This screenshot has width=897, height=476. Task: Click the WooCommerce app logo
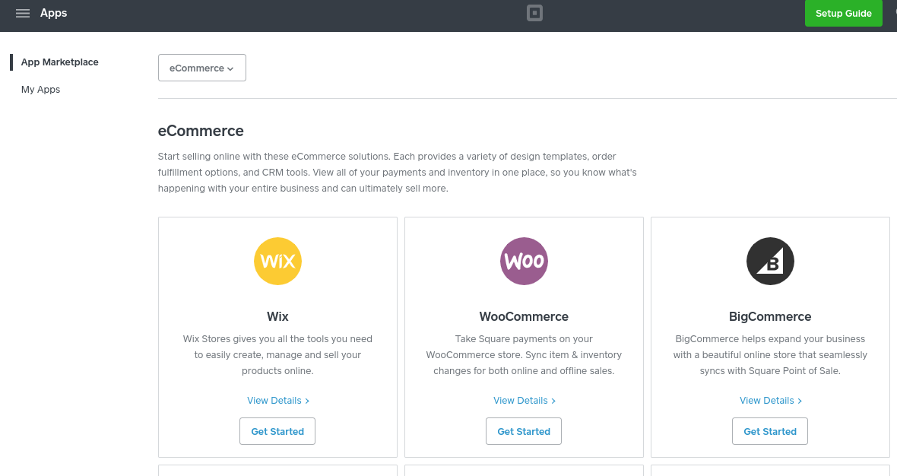(x=524, y=261)
